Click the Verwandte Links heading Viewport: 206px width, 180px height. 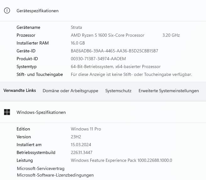coord(20,90)
